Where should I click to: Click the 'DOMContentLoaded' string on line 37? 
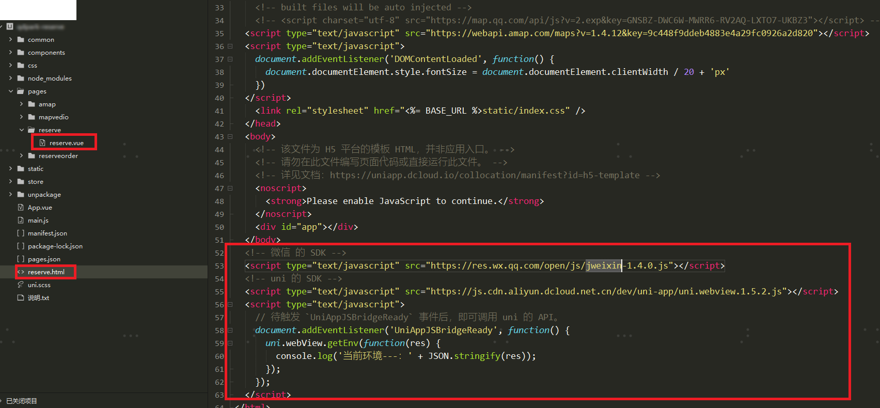[x=435, y=59]
